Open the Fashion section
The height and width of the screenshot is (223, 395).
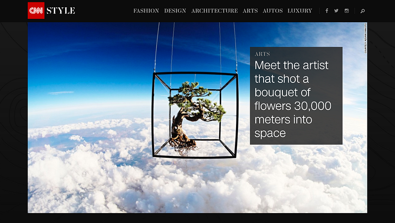146,11
